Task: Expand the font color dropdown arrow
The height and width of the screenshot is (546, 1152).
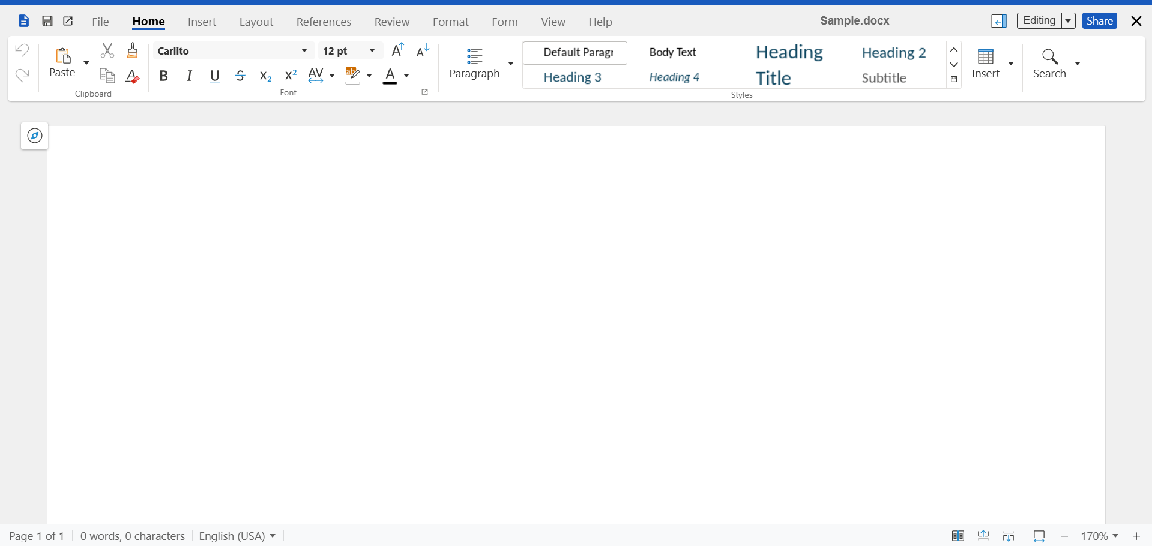Action: pos(406,76)
